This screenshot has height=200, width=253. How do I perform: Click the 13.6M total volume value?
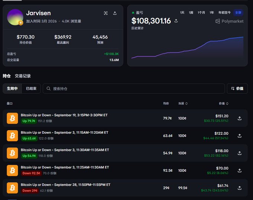114,60
